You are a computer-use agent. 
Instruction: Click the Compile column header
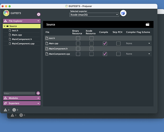103,32
